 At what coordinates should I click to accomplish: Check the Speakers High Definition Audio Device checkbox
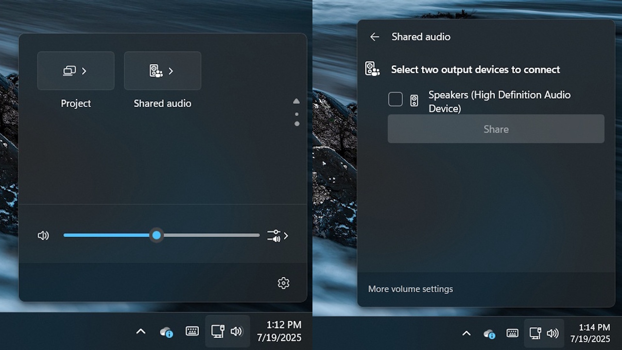click(395, 99)
